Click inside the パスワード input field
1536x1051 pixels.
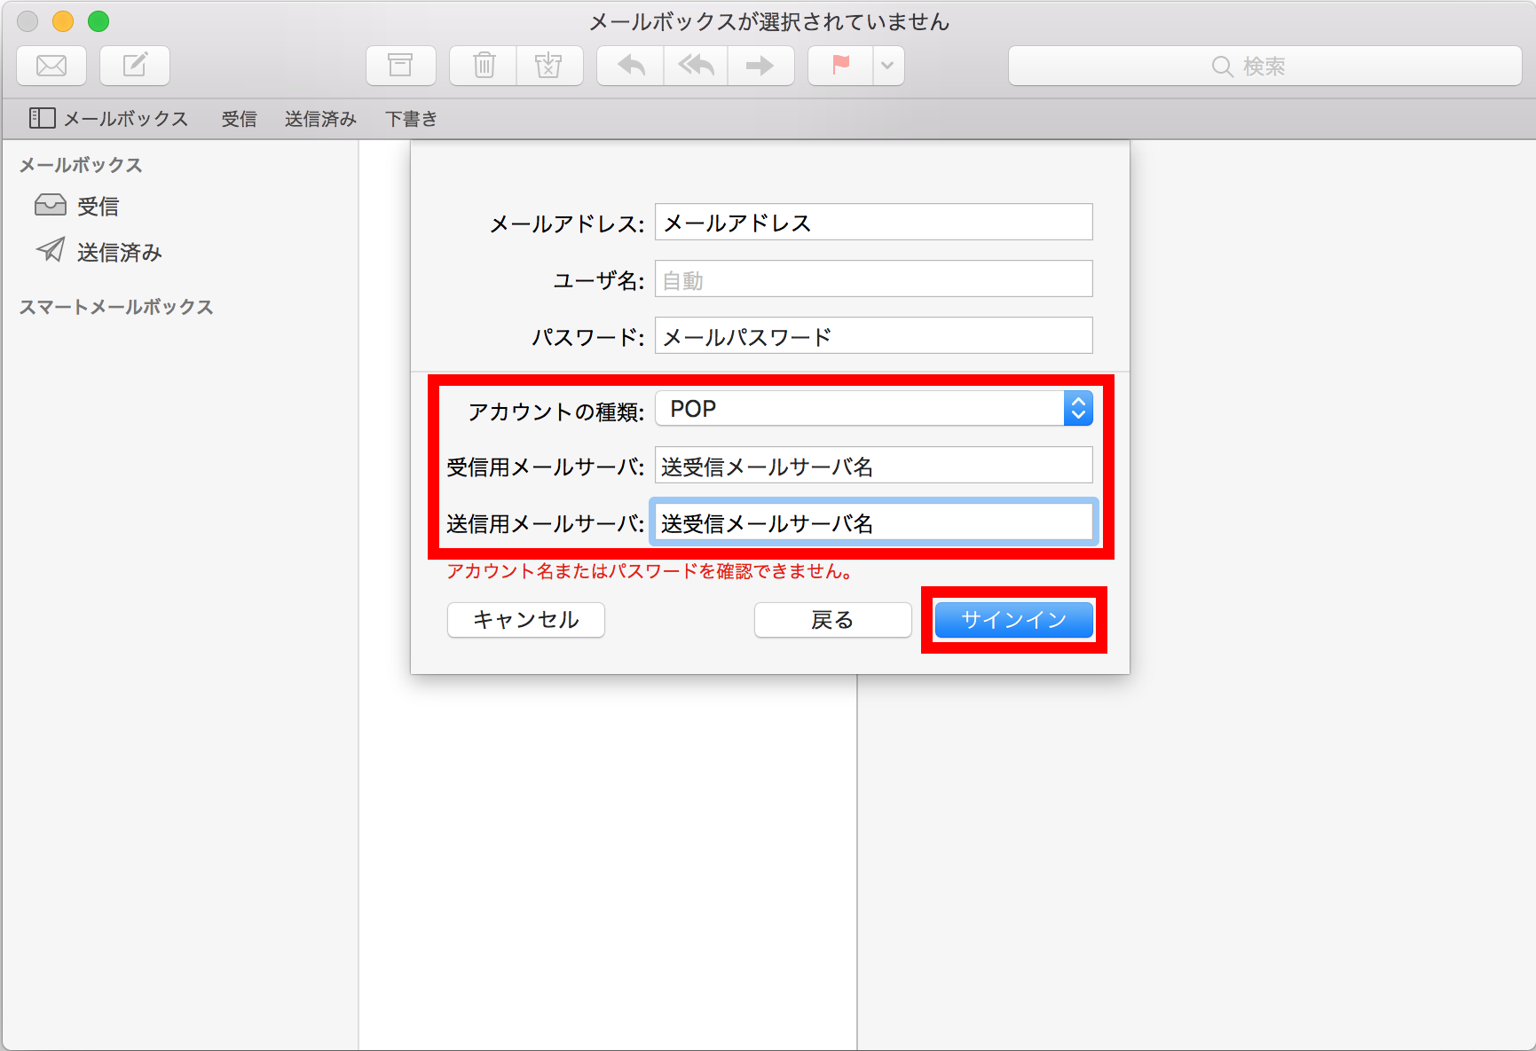[873, 335]
